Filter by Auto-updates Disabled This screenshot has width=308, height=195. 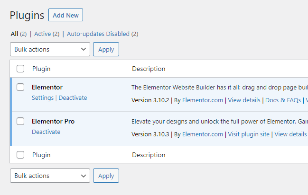click(98, 34)
